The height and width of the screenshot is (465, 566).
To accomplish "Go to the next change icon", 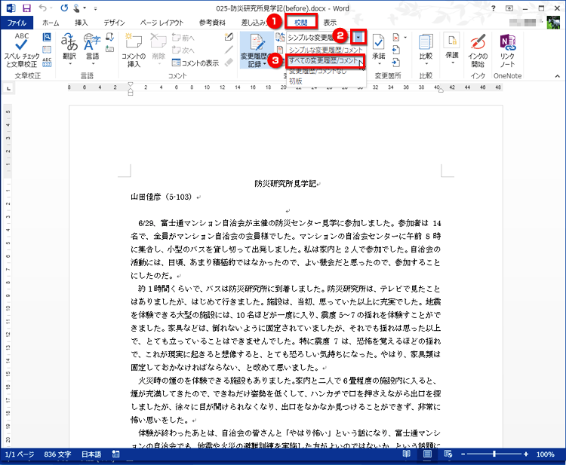I will click(x=396, y=62).
